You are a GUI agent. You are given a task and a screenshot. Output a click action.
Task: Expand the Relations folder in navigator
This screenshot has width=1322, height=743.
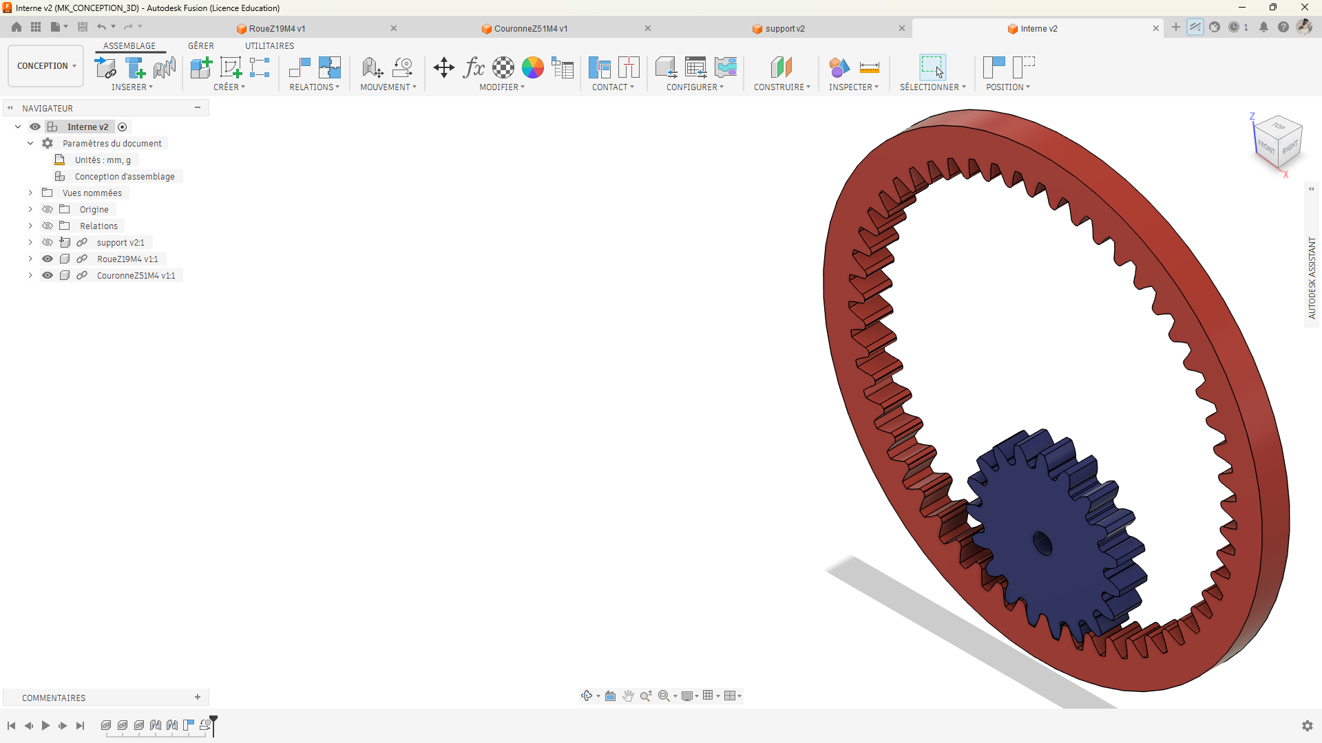tap(30, 226)
